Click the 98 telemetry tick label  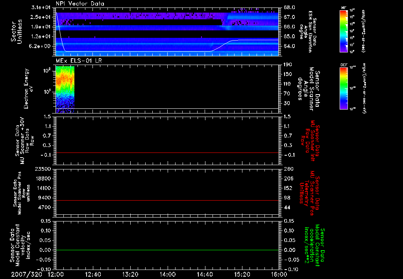point(287,198)
